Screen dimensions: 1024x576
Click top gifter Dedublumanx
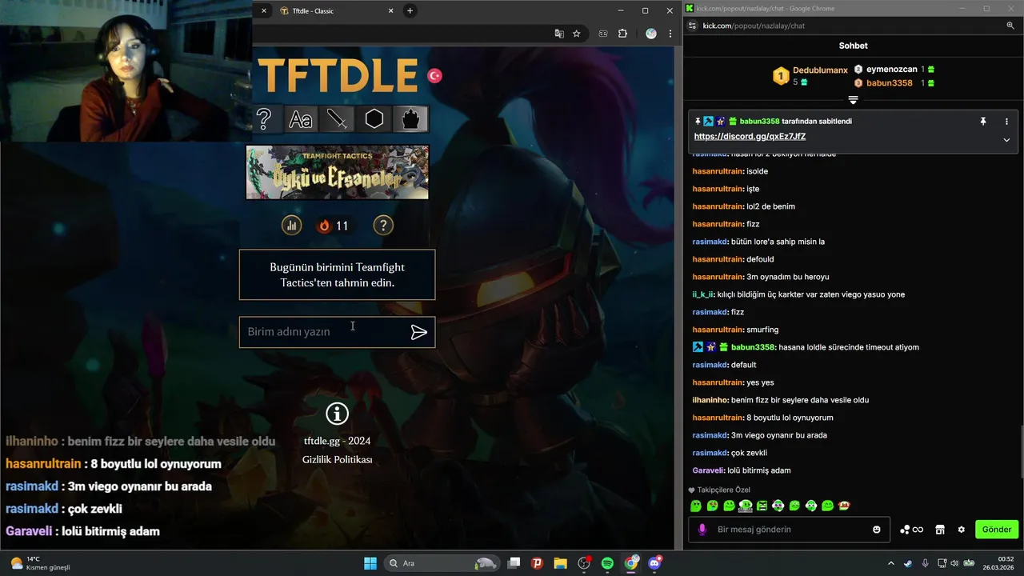coord(820,70)
